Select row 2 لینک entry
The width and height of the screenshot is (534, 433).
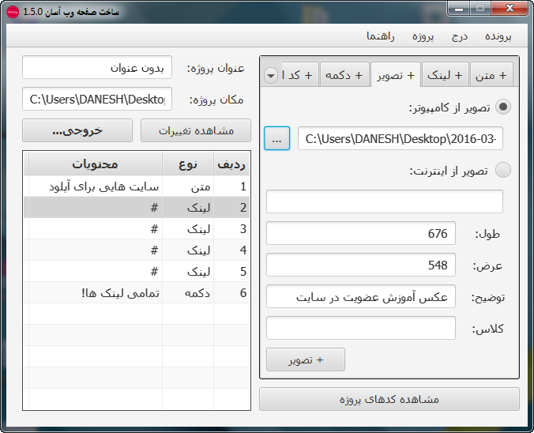click(x=137, y=208)
